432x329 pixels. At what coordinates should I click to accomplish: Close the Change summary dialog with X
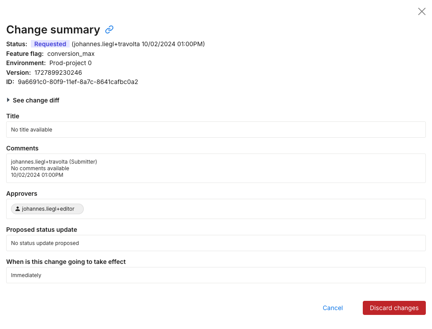pyautogui.click(x=421, y=12)
